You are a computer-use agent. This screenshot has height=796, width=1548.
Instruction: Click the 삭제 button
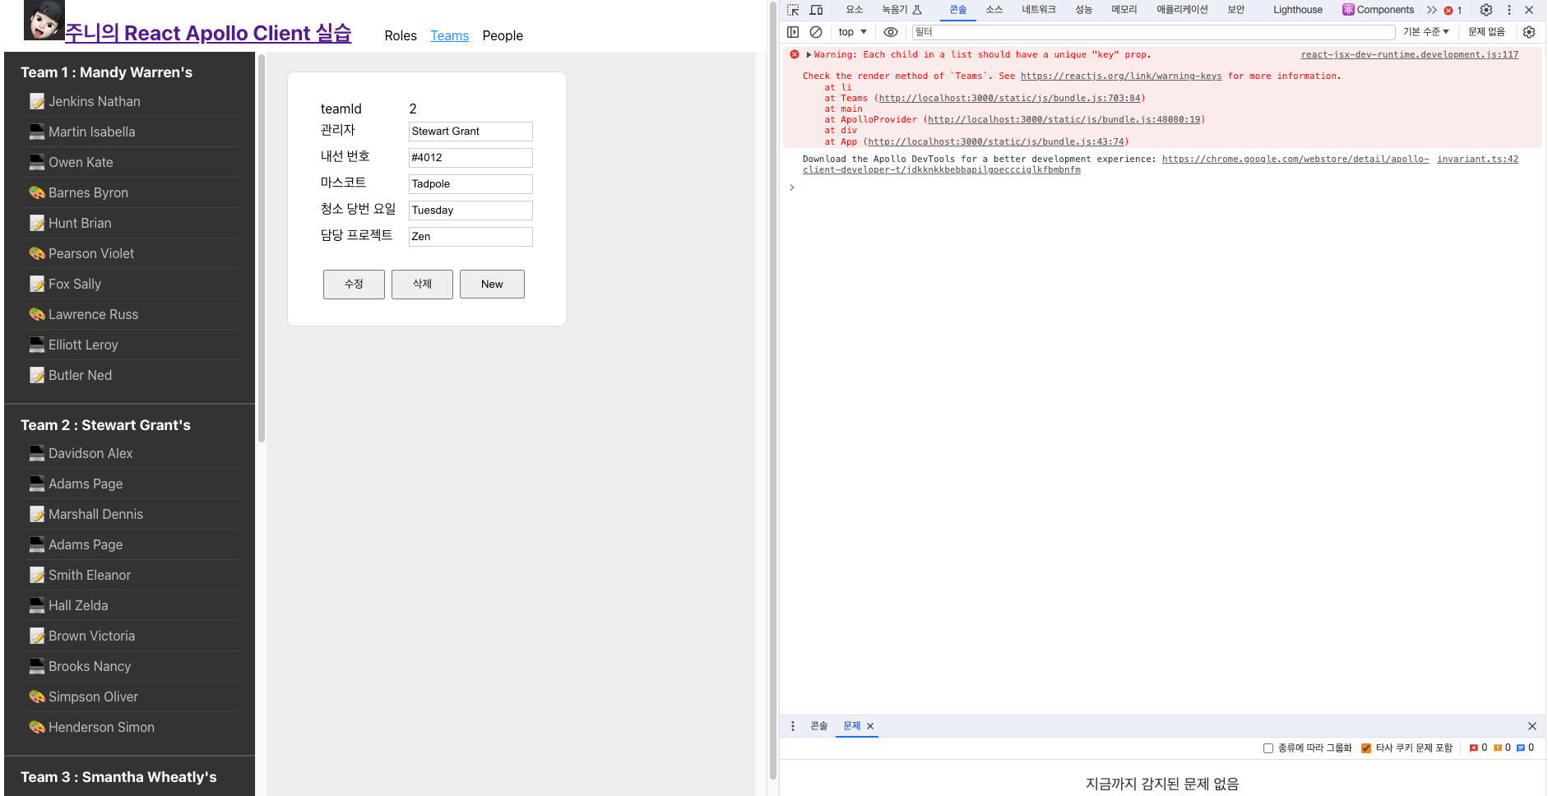(x=422, y=285)
